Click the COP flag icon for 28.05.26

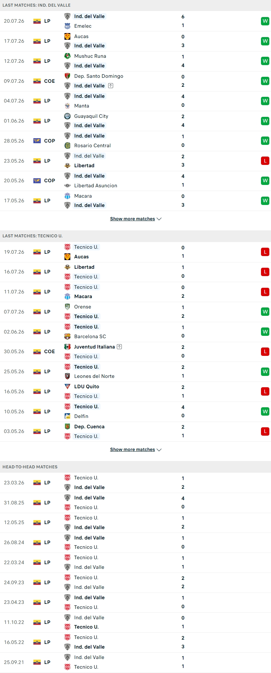[x=37, y=141]
